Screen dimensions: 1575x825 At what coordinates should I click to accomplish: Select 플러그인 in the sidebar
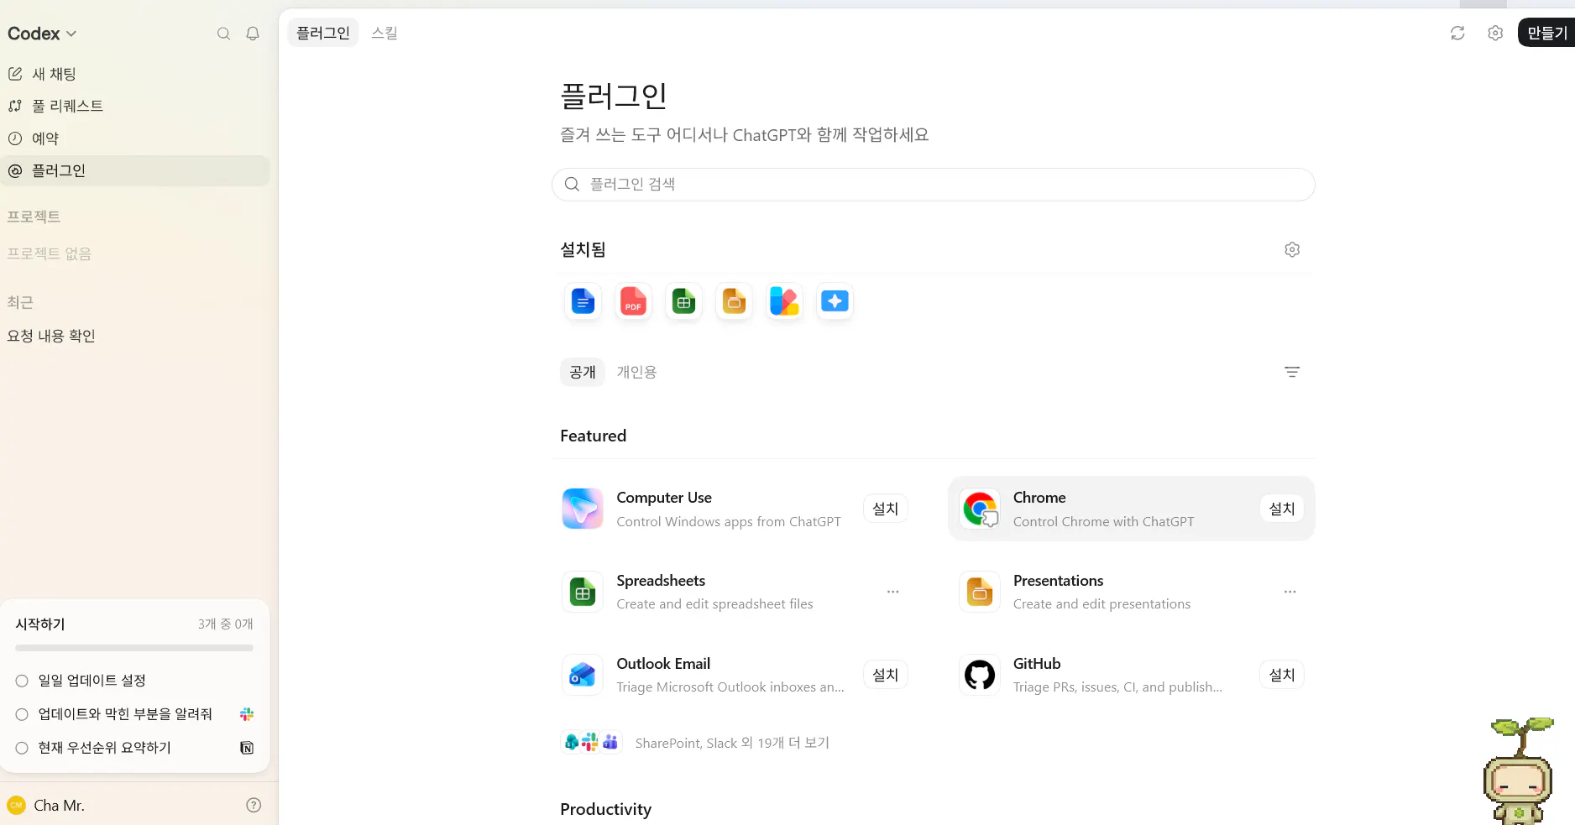tap(134, 170)
